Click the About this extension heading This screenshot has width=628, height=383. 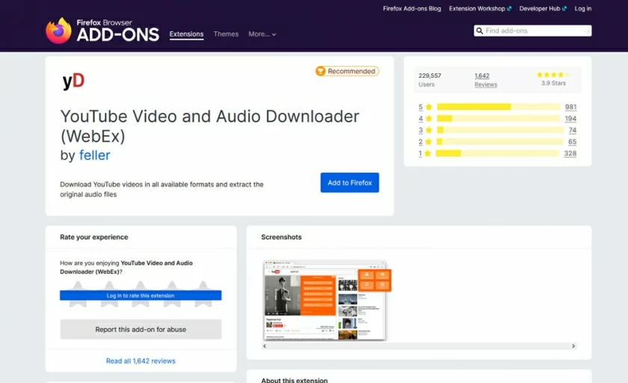pyautogui.click(x=295, y=380)
